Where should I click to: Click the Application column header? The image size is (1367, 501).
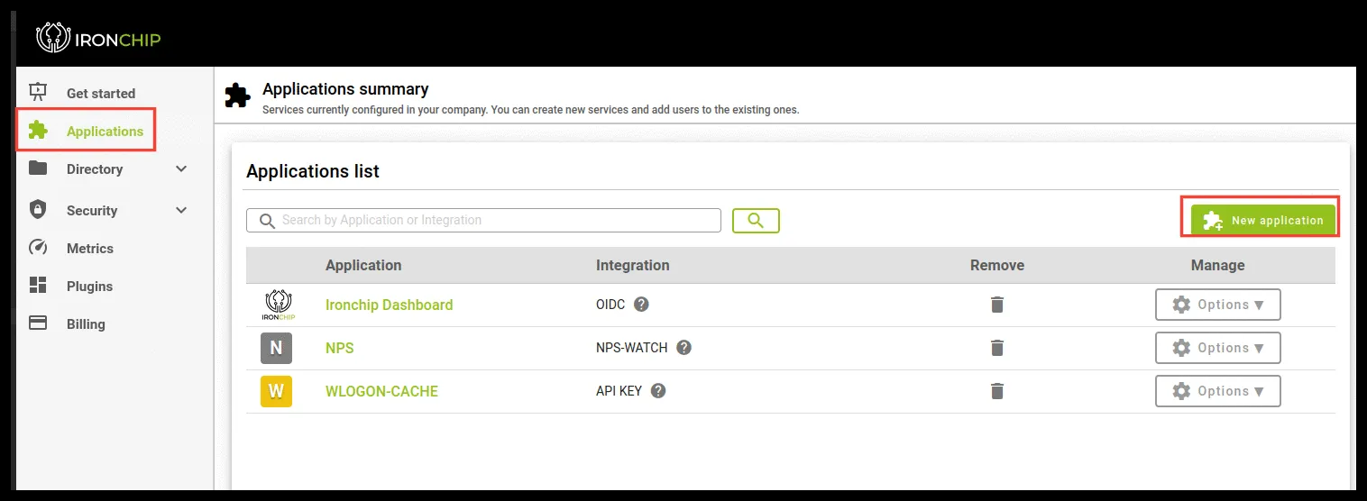pyautogui.click(x=363, y=265)
